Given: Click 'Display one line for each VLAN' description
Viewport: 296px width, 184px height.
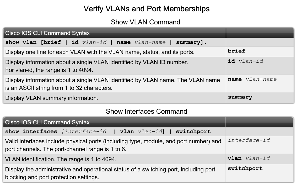Looking at the screenshot, I should (100, 52).
